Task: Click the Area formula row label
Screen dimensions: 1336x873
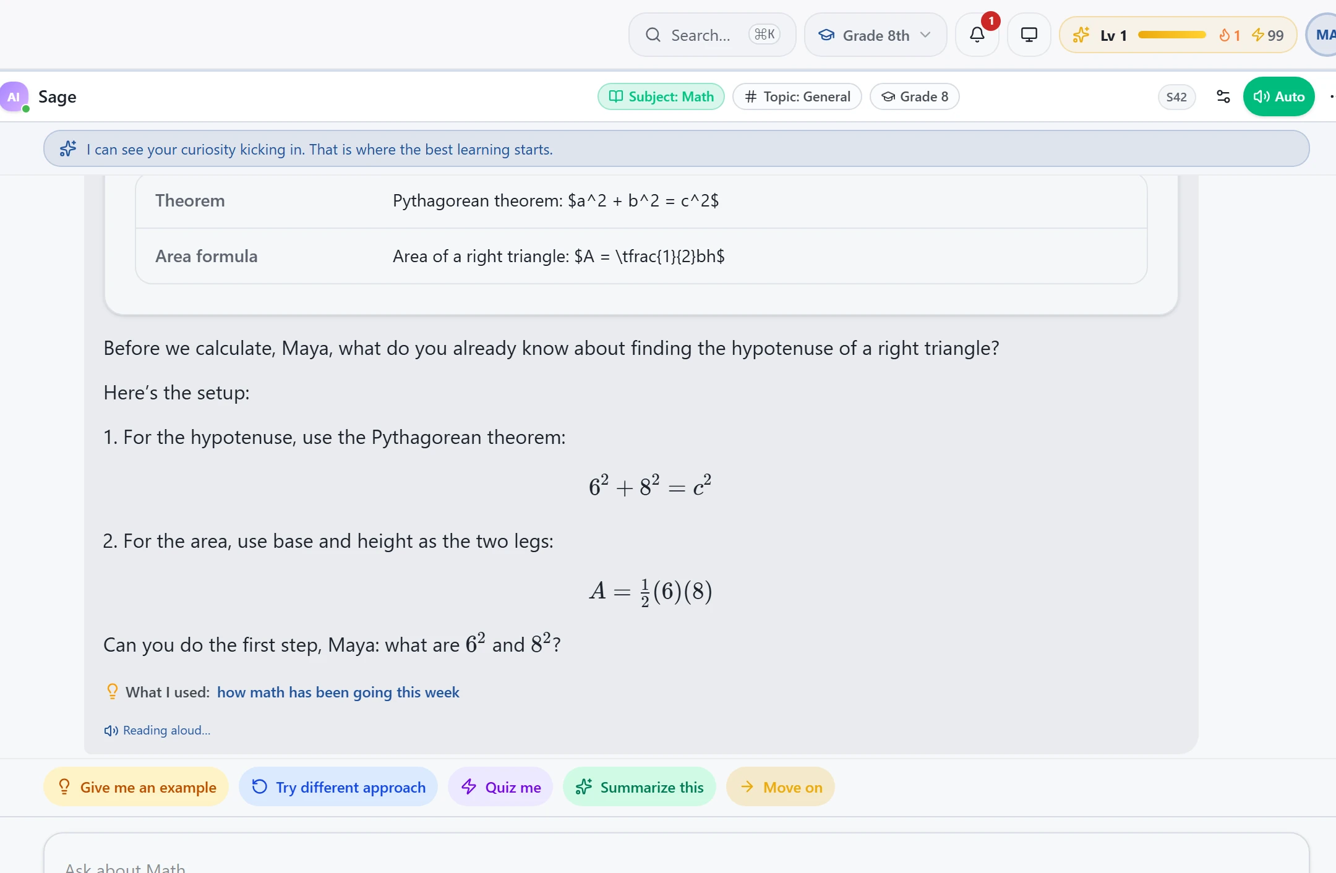Action: pyautogui.click(x=207, y=256)
